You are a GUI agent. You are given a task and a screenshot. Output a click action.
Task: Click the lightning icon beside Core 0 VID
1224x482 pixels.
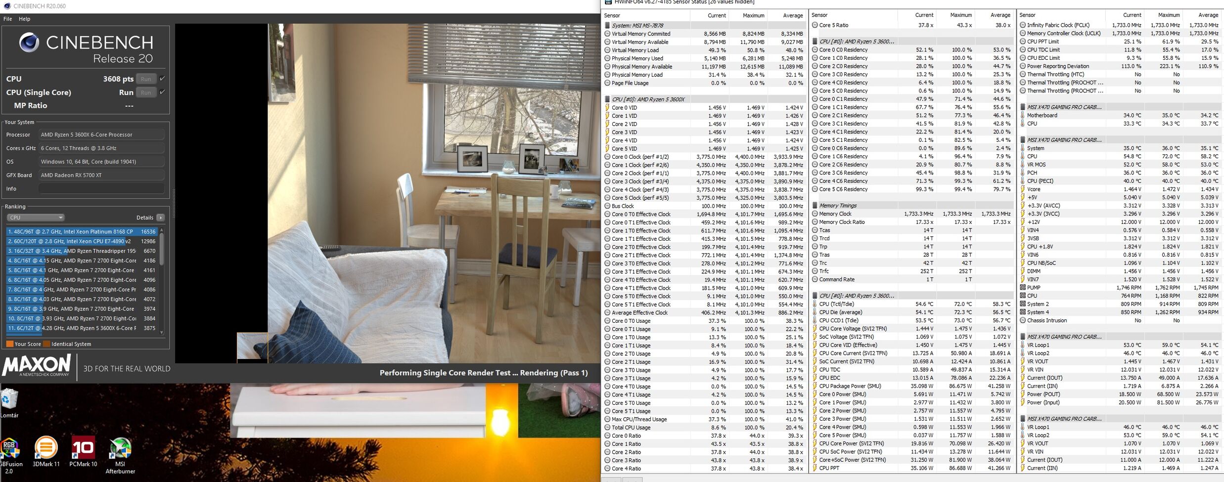tap(607, 108)
